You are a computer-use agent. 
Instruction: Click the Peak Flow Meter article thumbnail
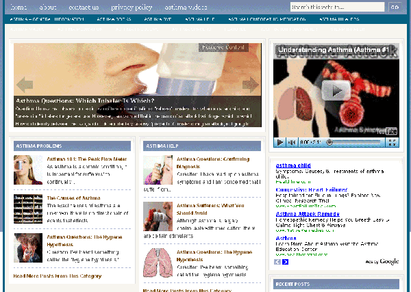point(28,170)
